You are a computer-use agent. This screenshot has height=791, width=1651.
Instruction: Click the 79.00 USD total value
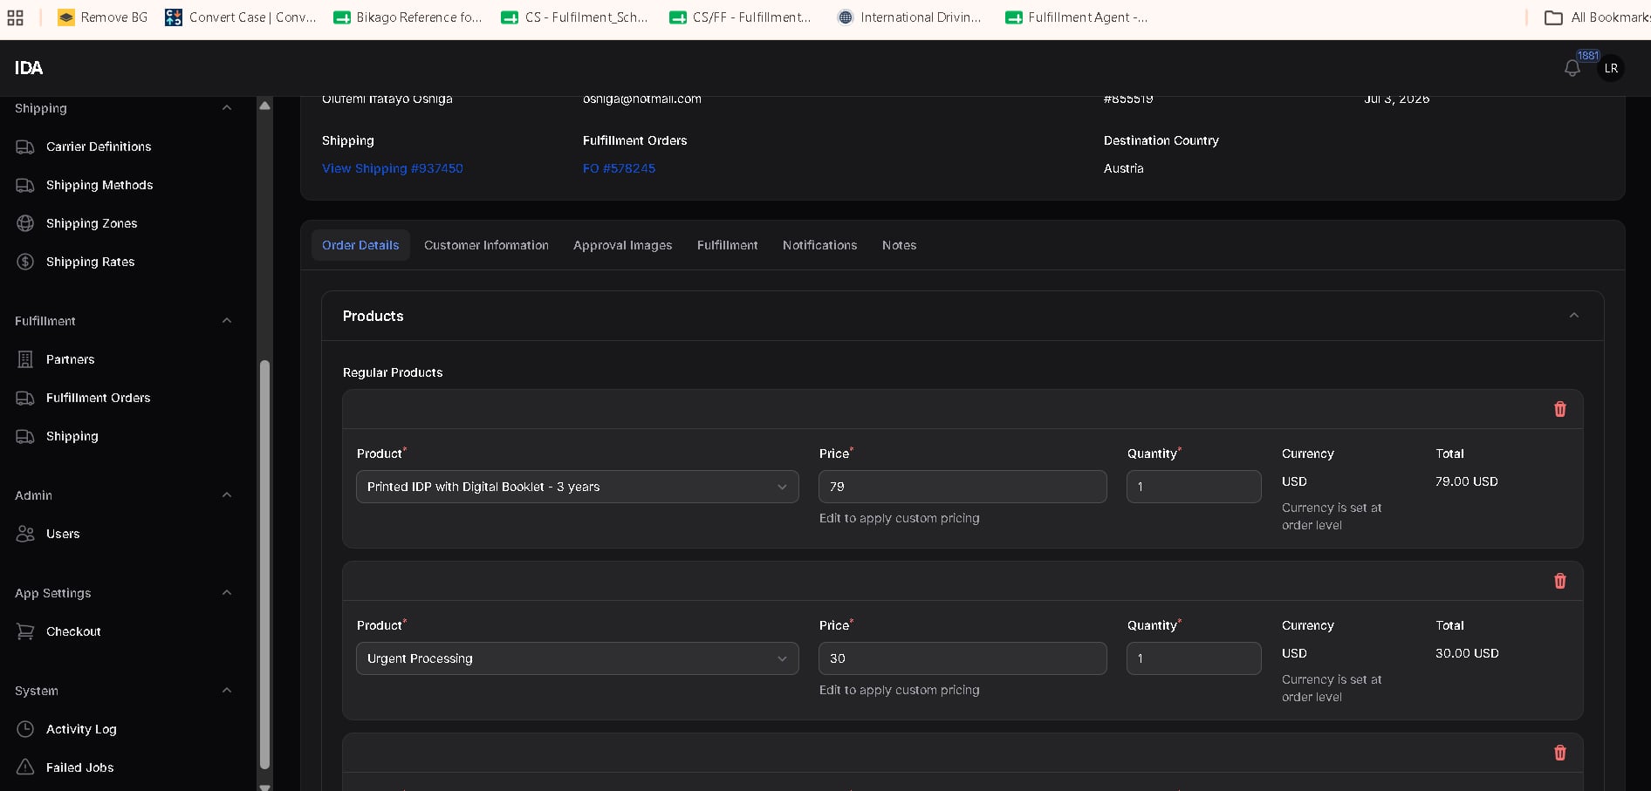1467,481
